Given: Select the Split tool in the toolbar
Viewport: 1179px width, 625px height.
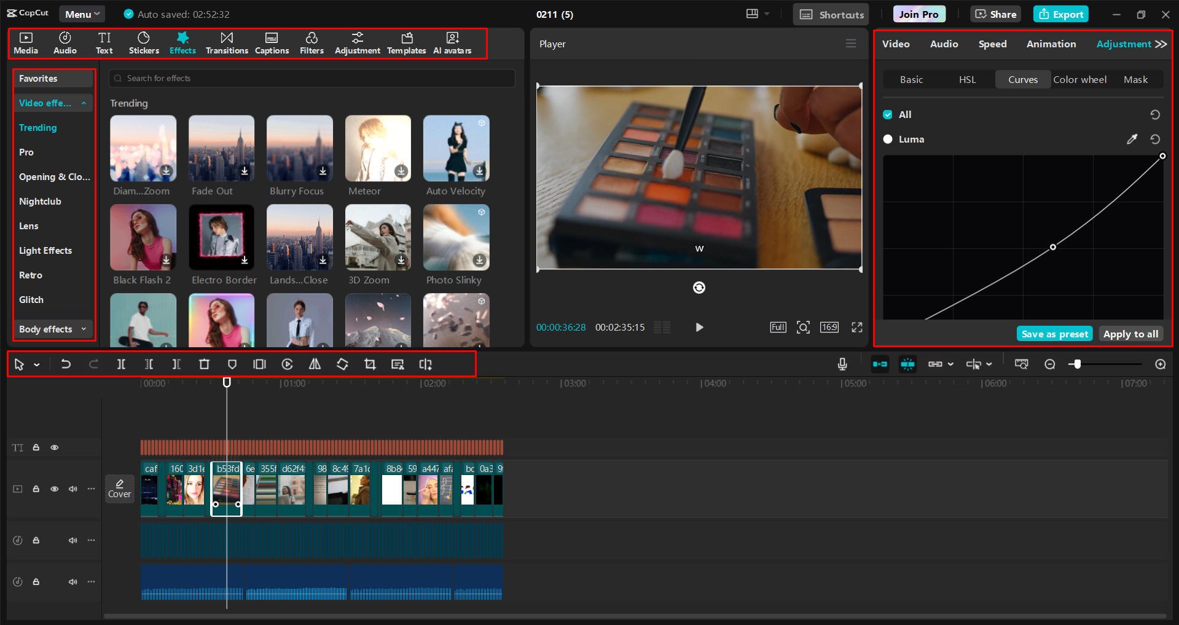Looking at the screenshot, I should (x=121, y=364).
